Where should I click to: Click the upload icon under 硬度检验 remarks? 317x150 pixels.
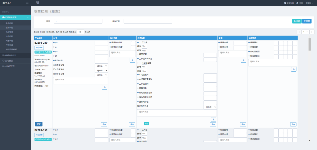coord(294,69)
